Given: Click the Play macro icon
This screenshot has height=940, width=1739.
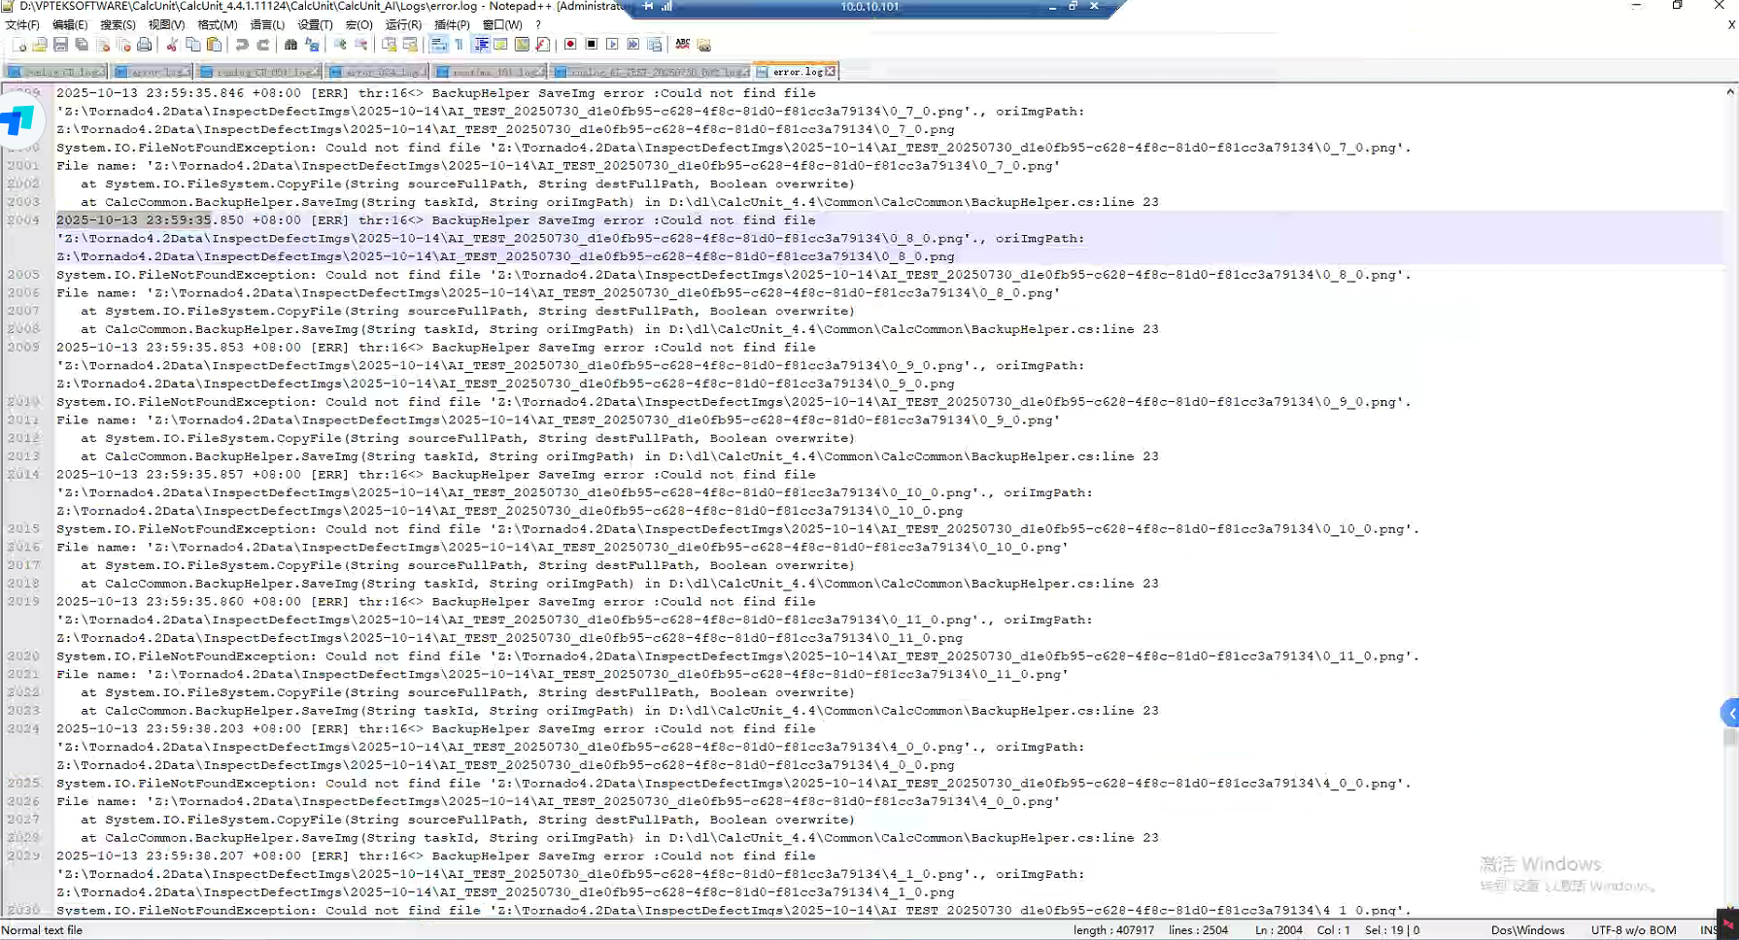Looking at the screenshot, I should click(x=612, y=45).
